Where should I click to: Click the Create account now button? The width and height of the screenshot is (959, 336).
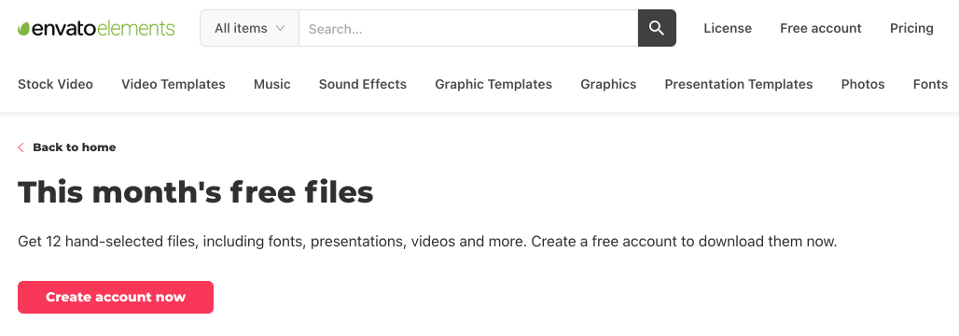point(116,298)
